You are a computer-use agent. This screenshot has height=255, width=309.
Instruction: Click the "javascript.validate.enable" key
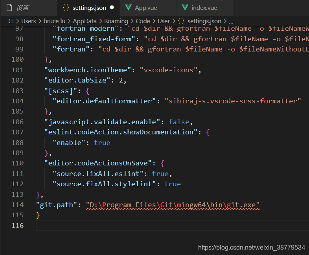[x=102, y=122]
